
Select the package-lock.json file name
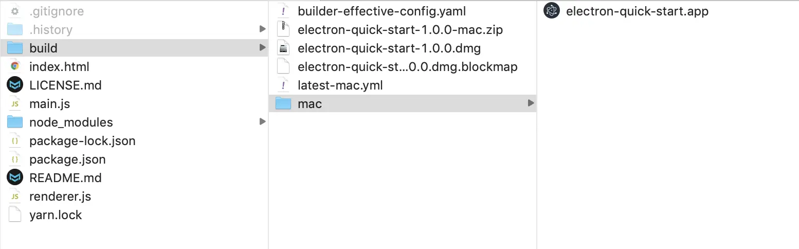82,140
